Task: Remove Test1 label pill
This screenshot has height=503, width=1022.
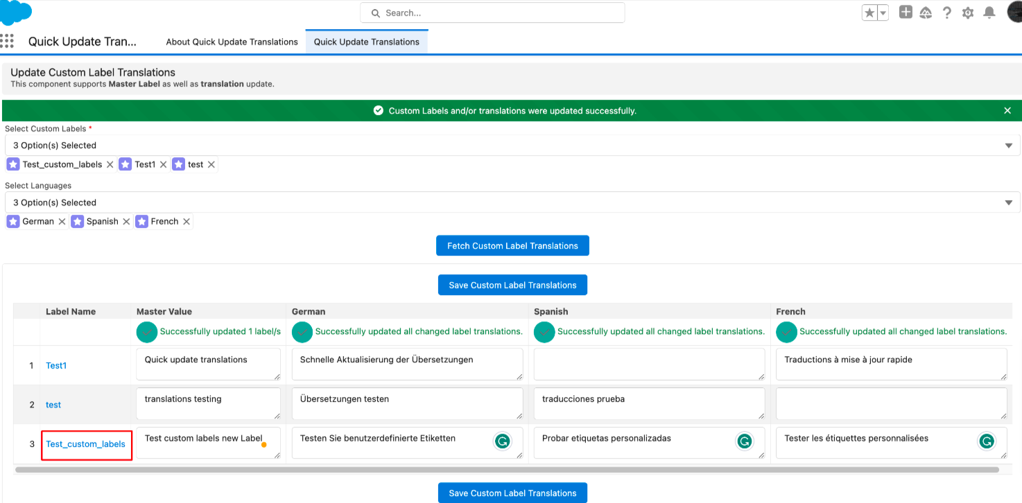Action: 163,165
